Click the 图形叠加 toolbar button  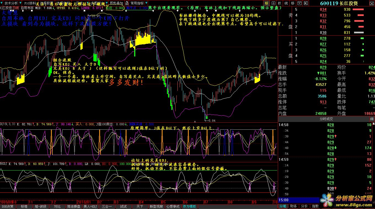coord(116,3)
